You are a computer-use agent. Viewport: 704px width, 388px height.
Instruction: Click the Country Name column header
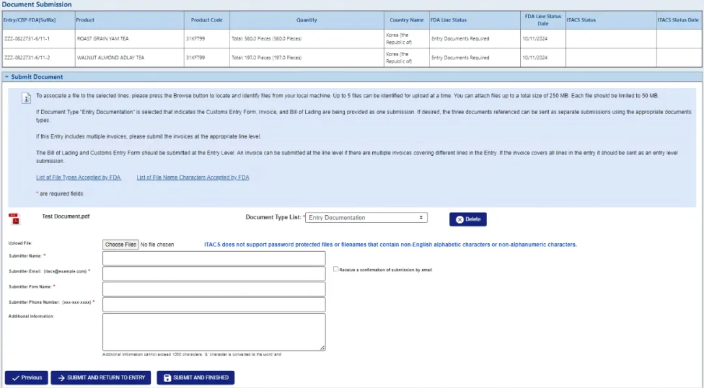[406, 20]
